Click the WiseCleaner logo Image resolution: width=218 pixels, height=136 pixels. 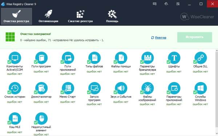point(197,17)
